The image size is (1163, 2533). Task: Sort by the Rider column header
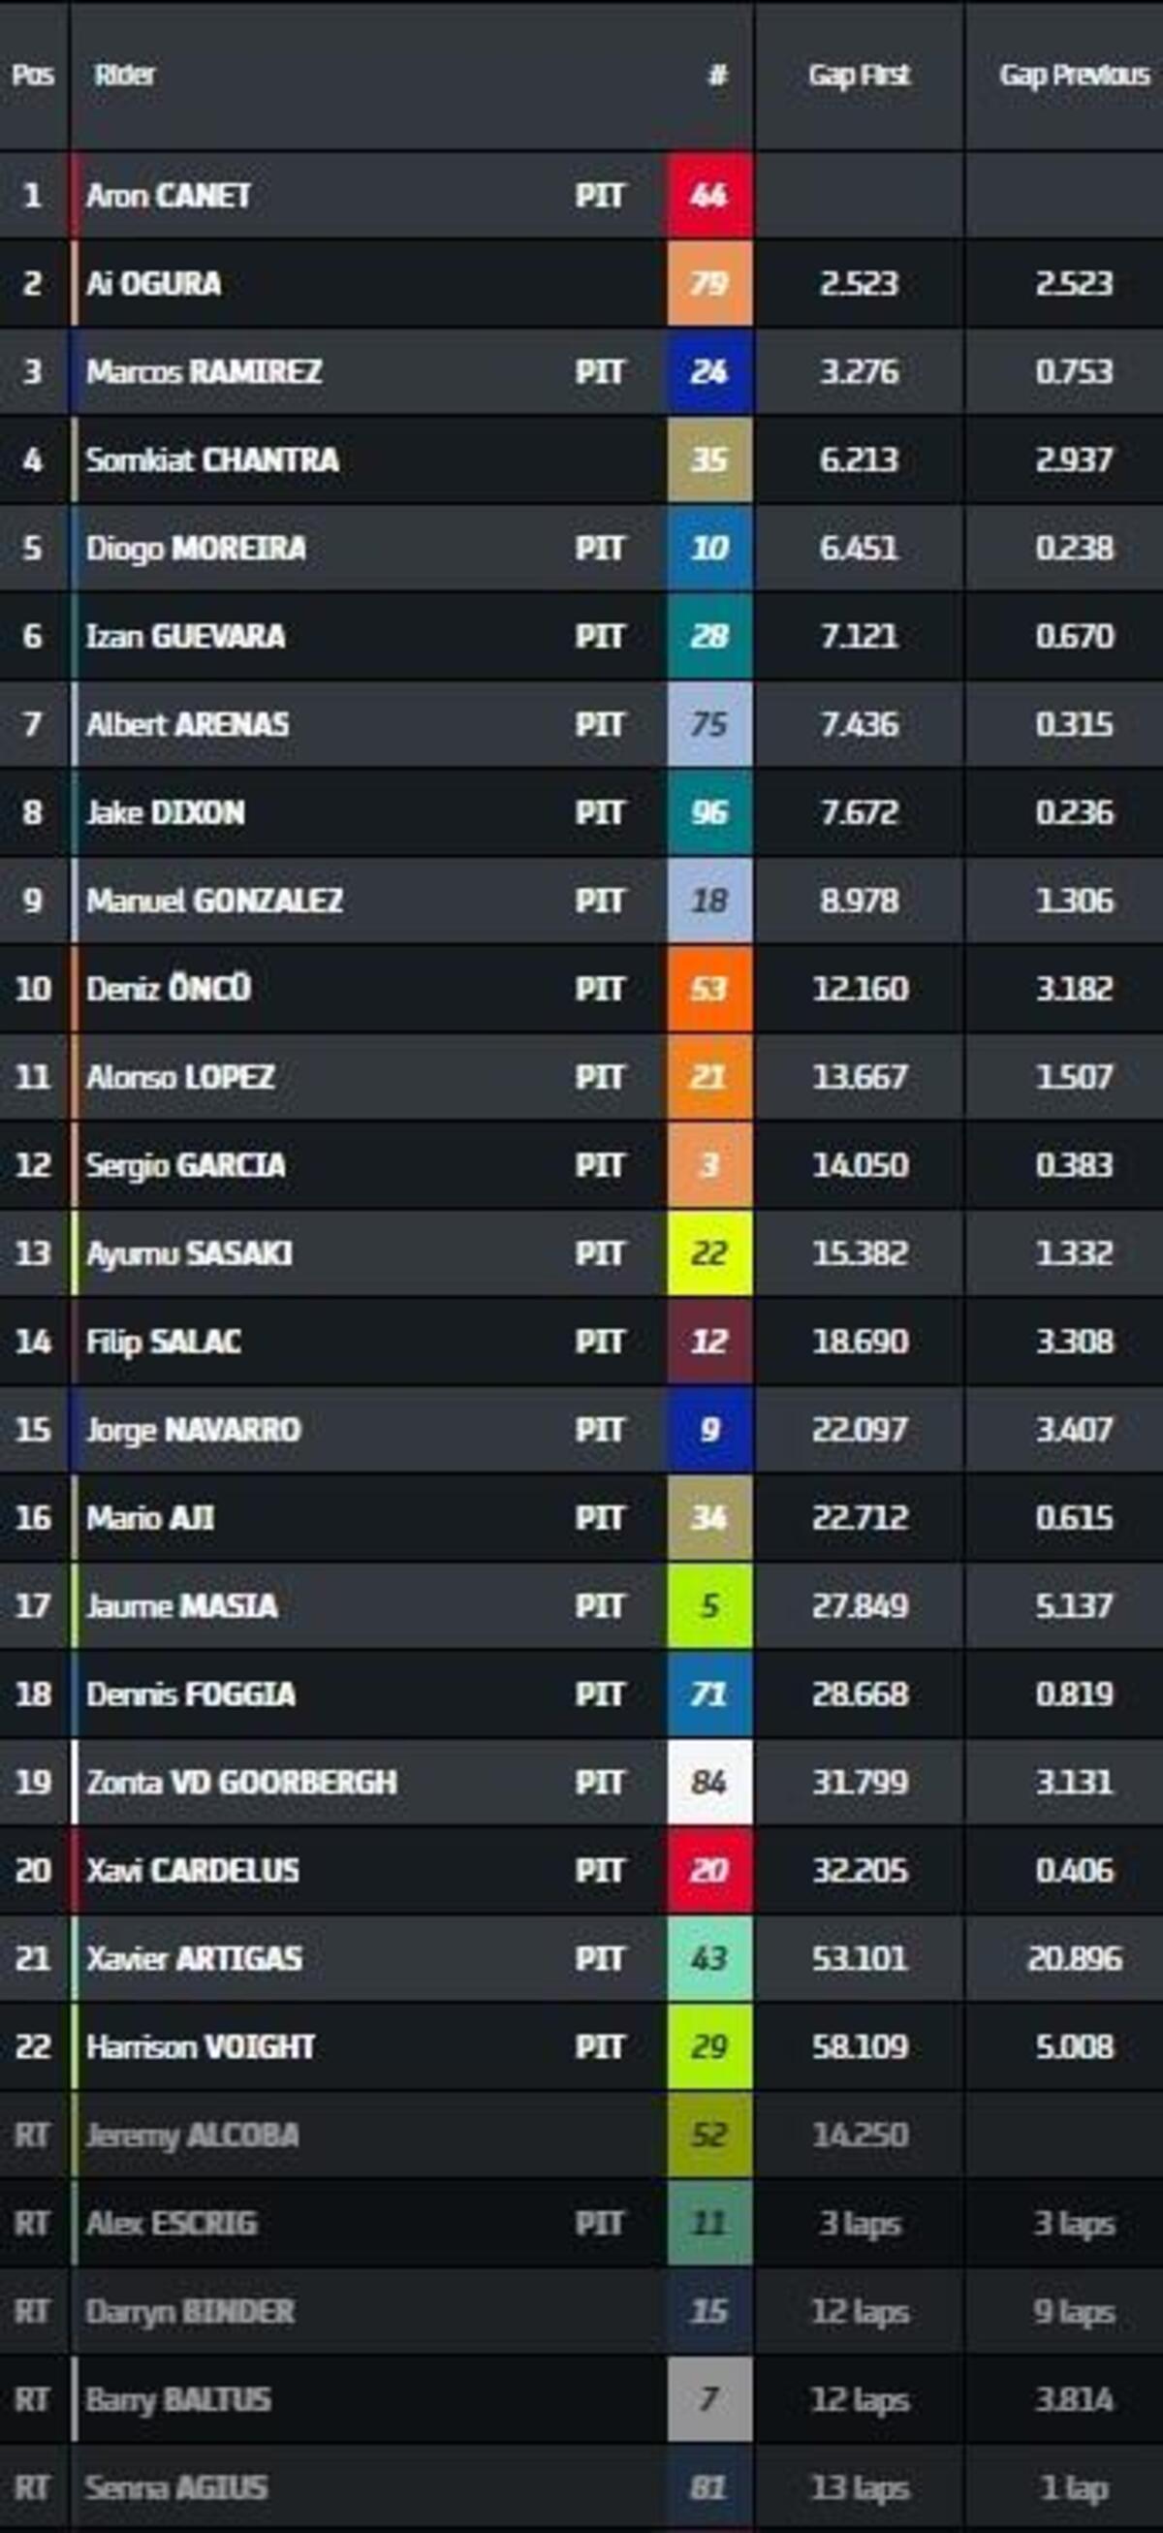click(x=125, y=76)
